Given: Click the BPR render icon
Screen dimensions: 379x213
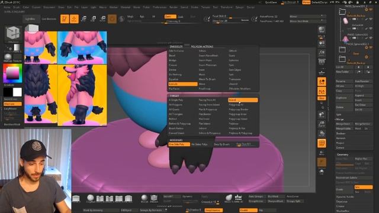Looking at the screenshot, I should [x=322, y=30].
